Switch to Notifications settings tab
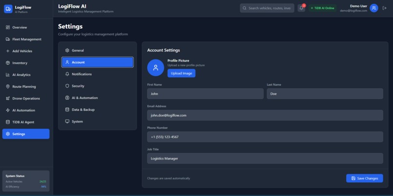393x196 pixels. tap(98, 74)
